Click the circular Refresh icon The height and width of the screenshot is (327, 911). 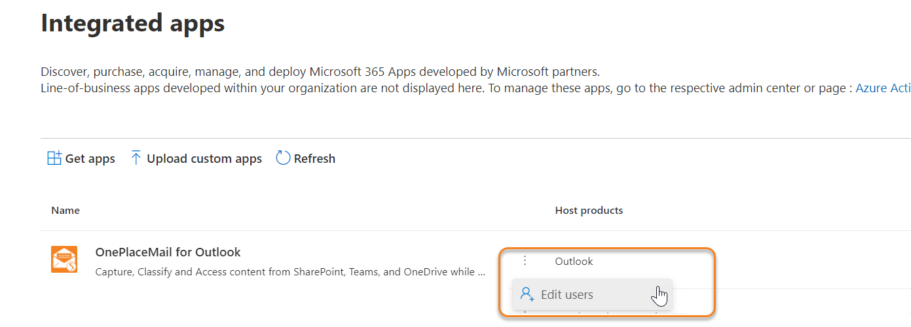(x=283, y=158)
